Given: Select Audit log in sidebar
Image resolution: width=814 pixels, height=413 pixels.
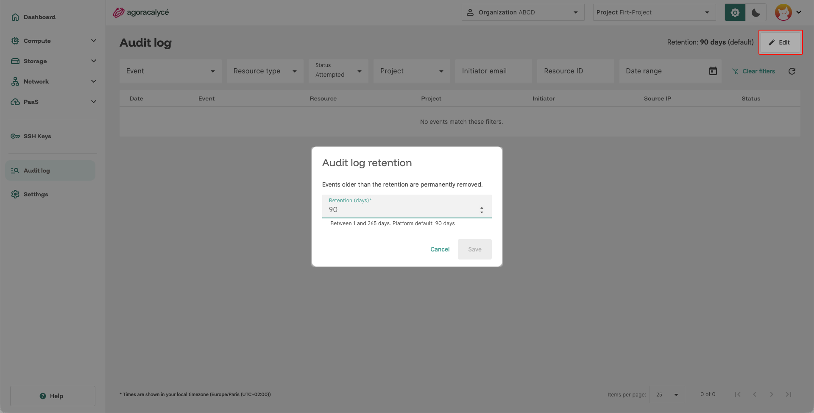Looking at the screenshot, I should coord(50,170).
